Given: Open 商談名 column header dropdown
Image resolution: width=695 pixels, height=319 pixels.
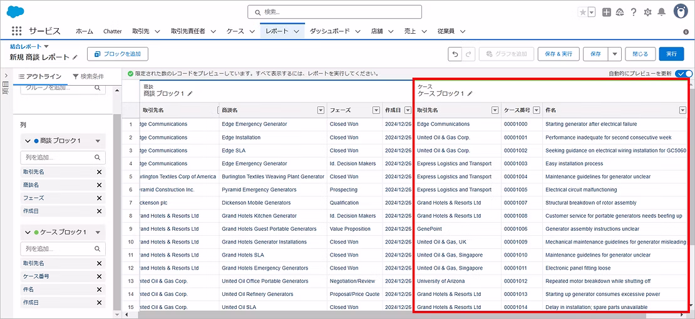Looking at the screenshot, I should point(321,110).
